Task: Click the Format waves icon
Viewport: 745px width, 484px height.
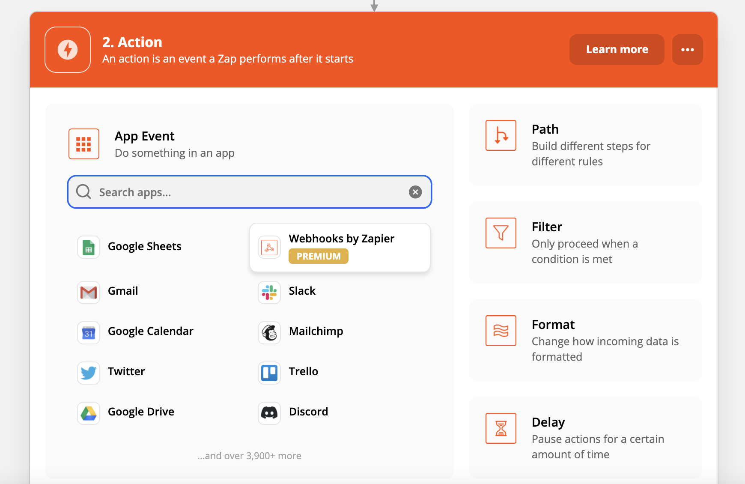Action: tap(501, 331)
